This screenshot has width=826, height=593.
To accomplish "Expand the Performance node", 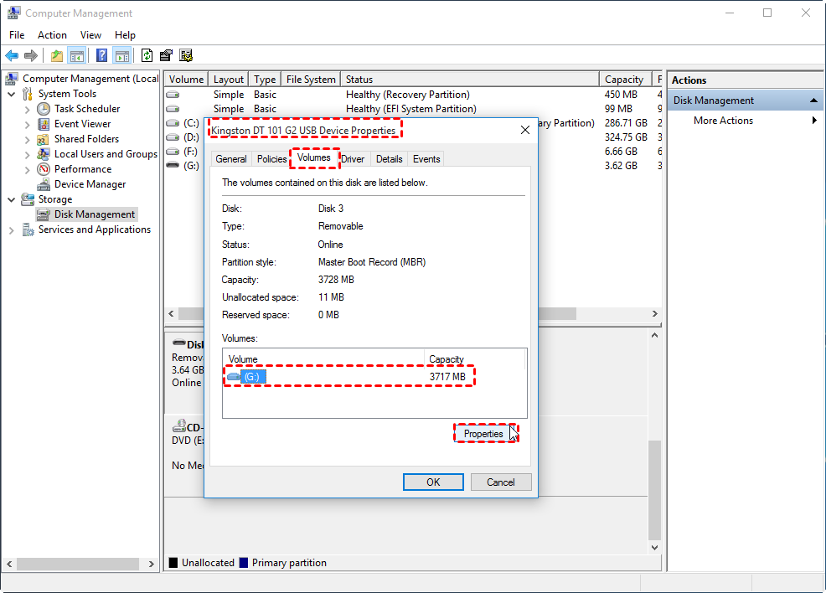I will [28, 170].
